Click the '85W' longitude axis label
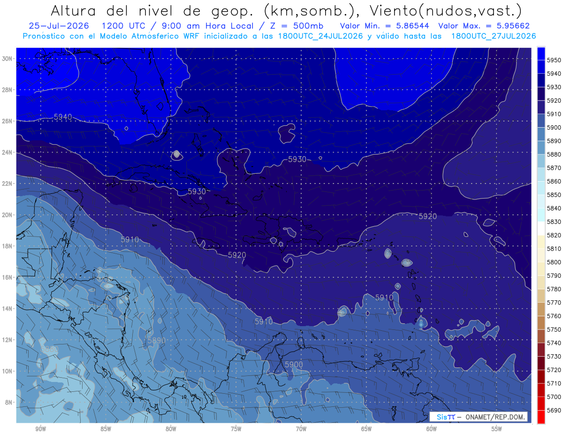The image size is (563, 435). coord(106,429)
